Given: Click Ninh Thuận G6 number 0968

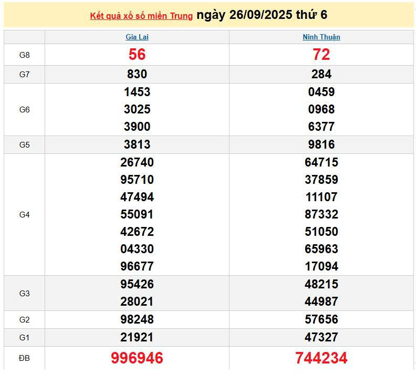Looking at the screenshot, I should coord(321,109).
